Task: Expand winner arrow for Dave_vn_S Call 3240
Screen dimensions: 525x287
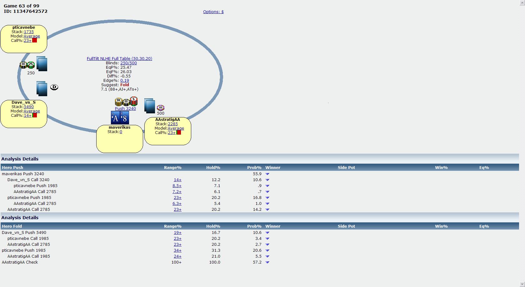Action: click(x=267, y=180)
